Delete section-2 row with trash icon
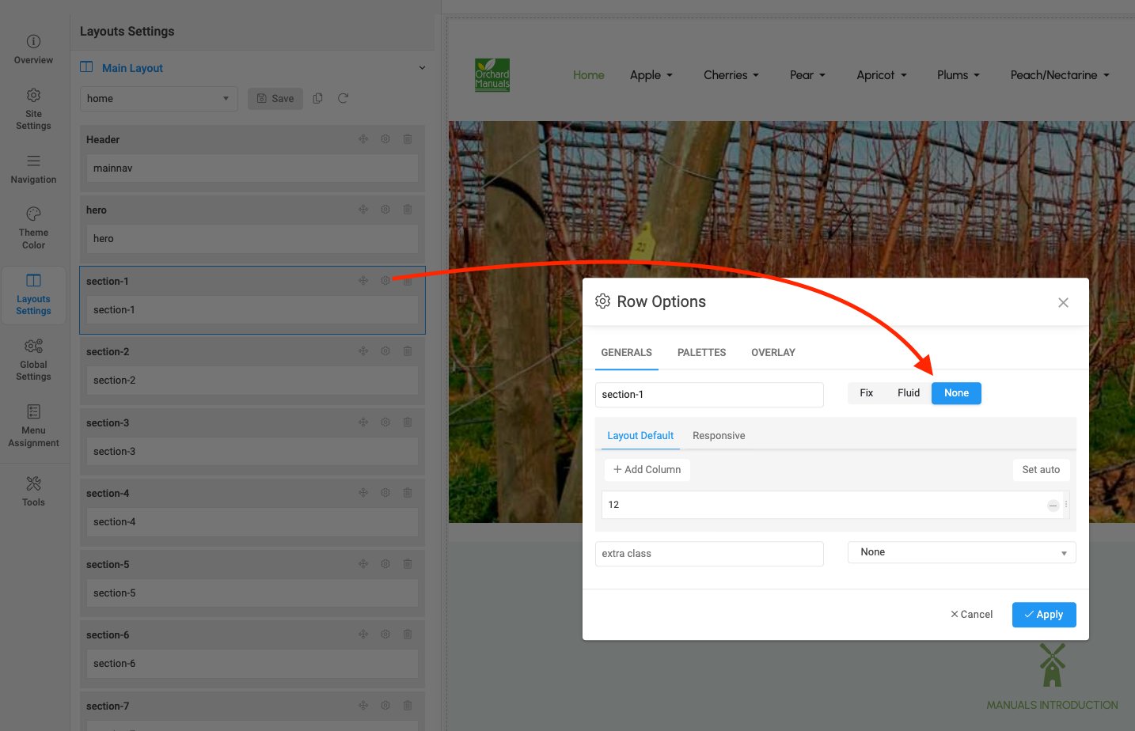This screenshot has height=731, width=1135. [x=408, y=351]
